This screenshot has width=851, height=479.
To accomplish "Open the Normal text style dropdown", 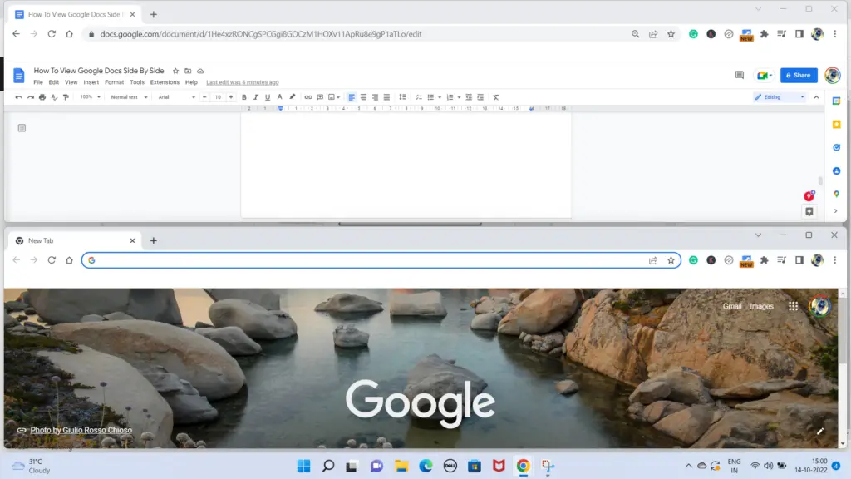I will [x=129, y=97].
